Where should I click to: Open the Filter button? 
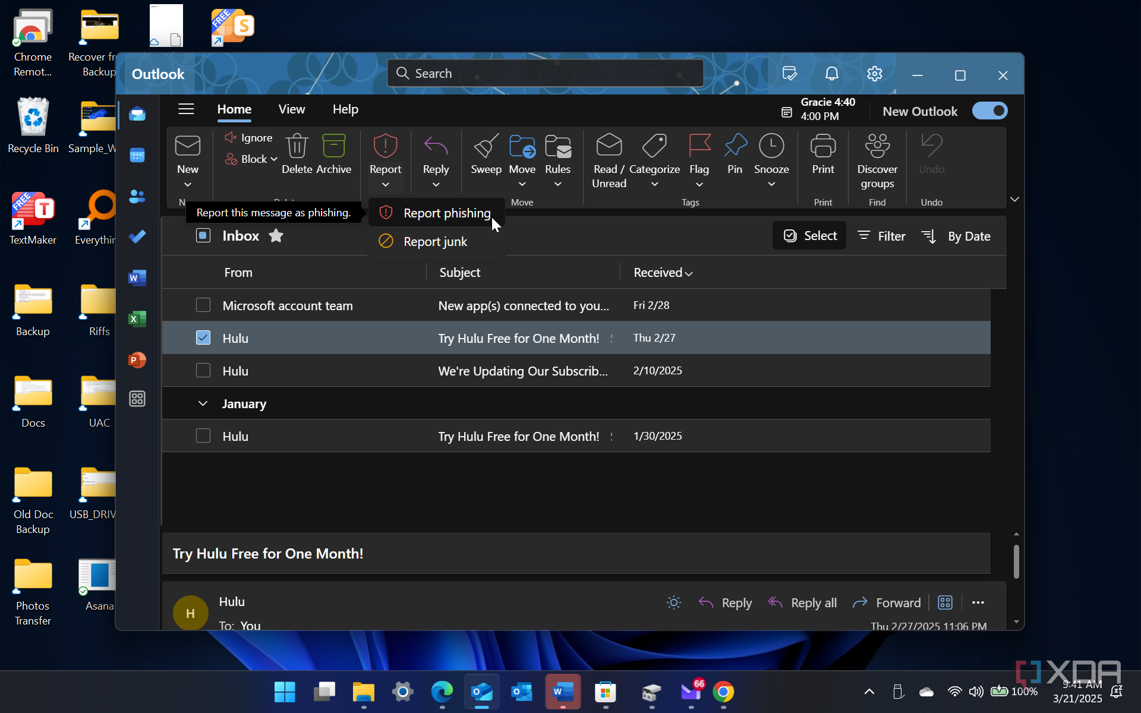[881, 236]
